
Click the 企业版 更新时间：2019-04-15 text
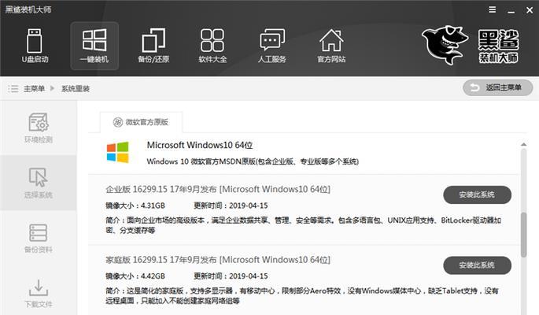coord(231,206)
